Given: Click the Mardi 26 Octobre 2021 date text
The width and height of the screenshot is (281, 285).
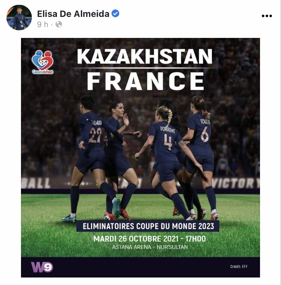Looking at the screenshot, I should [x=149, y=239].
